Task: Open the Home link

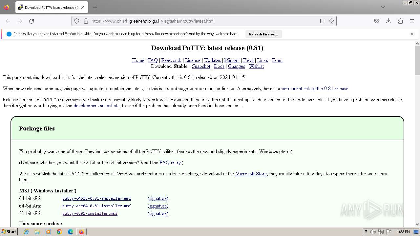Action: click(138, 60)
